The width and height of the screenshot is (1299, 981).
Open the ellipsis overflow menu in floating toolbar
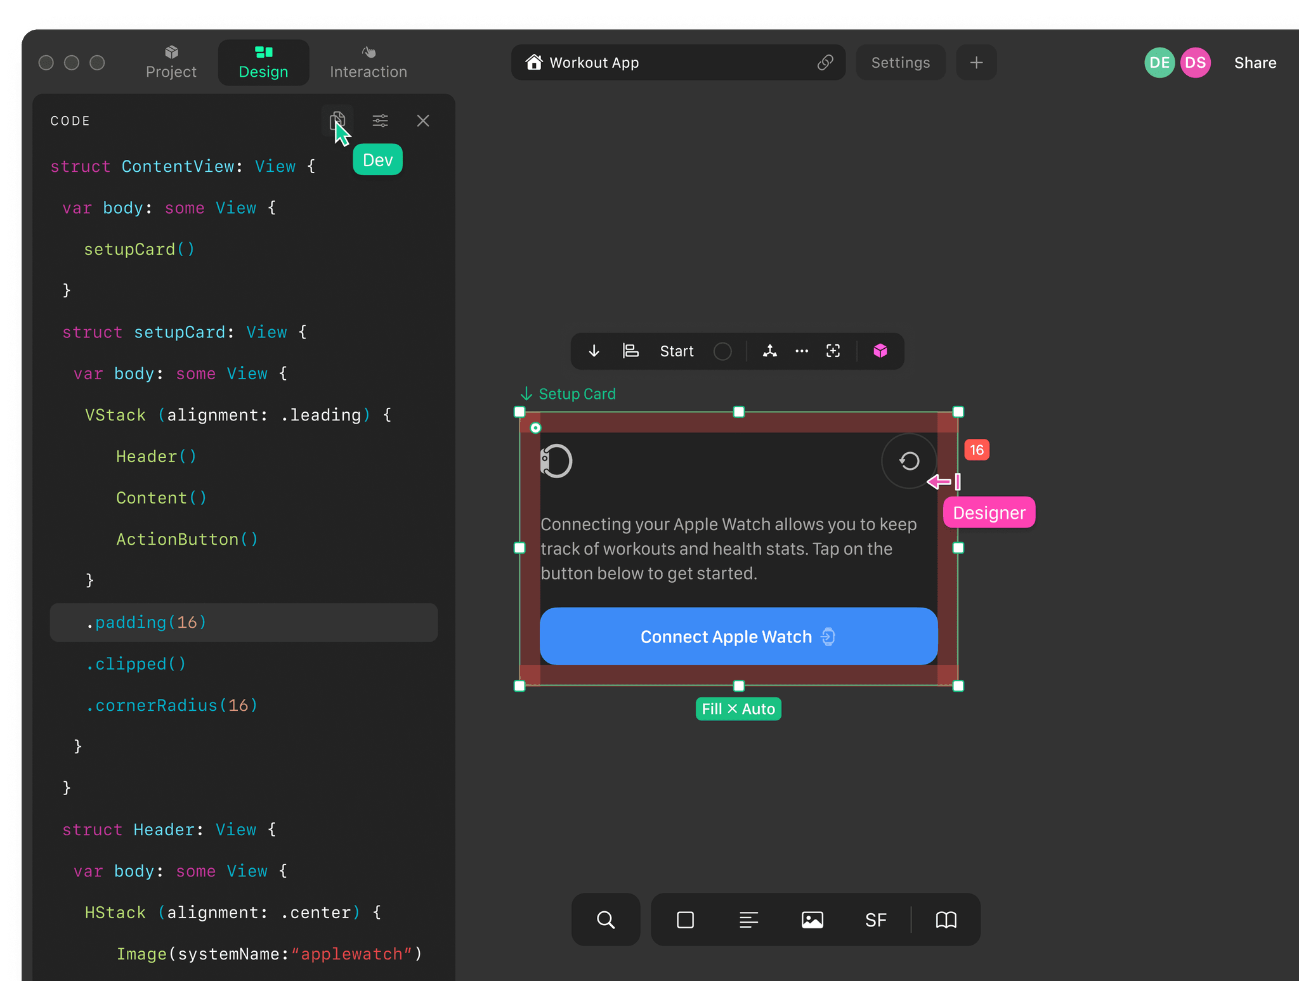pyautogui.click(x=801, y=351)
